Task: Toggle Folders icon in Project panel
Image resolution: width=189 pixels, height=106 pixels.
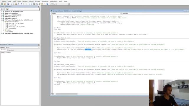Action: click(x=7, y=9)
